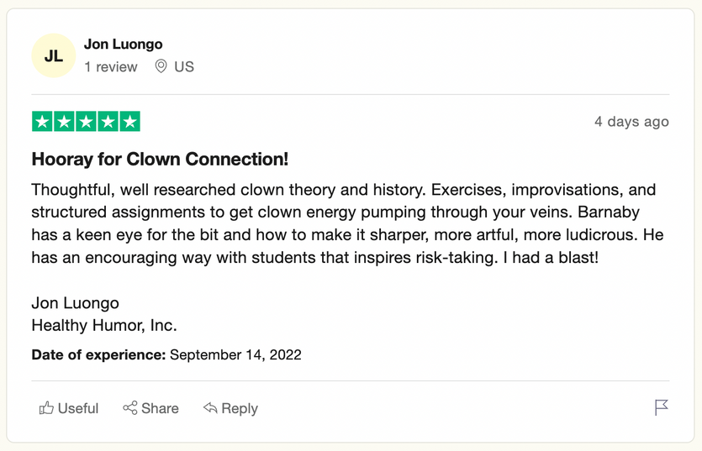This screenshot has height=451, width=702.
Task: Click the fifth green star
Action: pyautogui.click(x=129, y=122)
